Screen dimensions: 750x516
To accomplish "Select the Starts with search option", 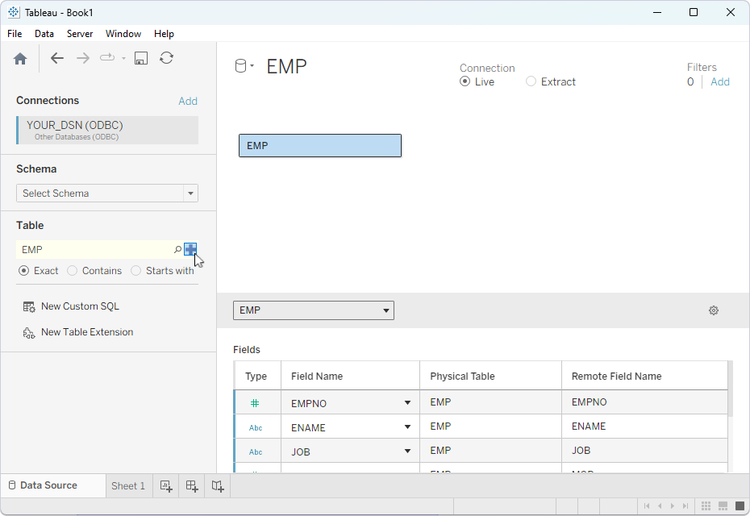I will click(135, 270).
